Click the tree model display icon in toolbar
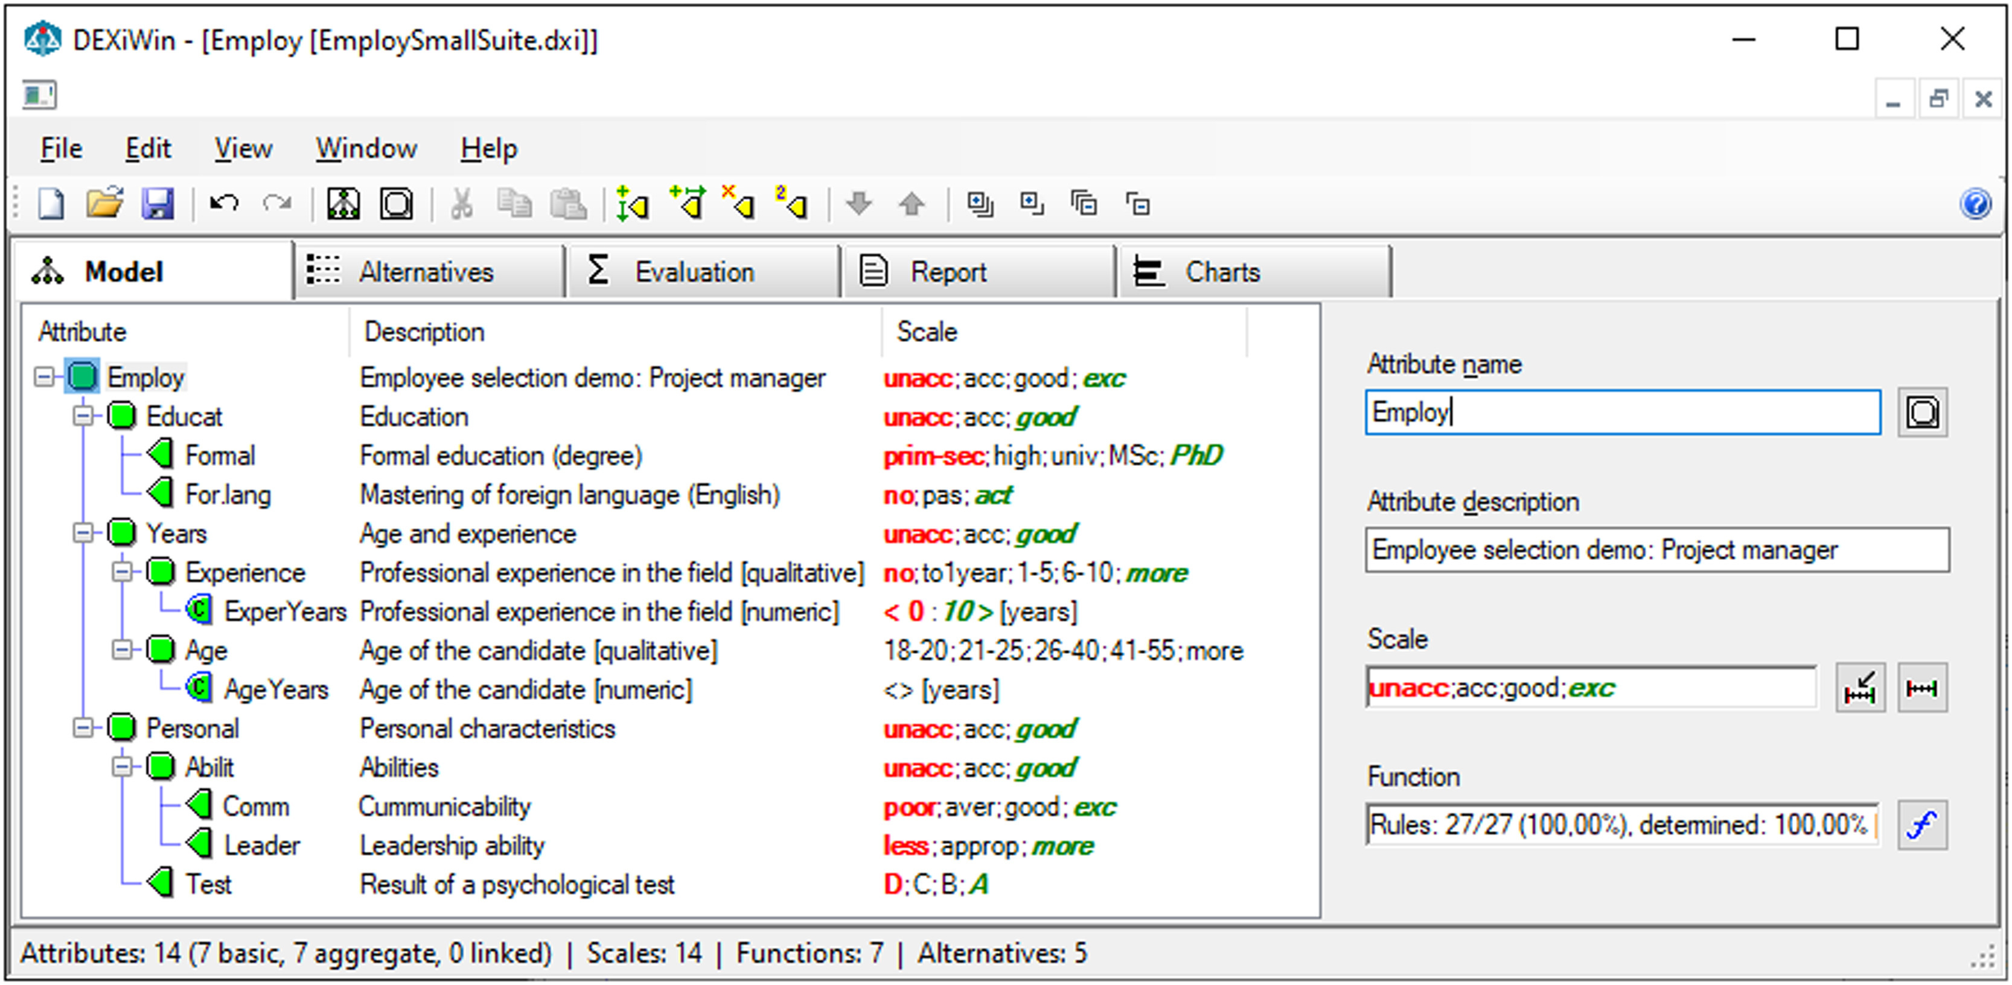The image size is (2012, 985). [343, 204]
